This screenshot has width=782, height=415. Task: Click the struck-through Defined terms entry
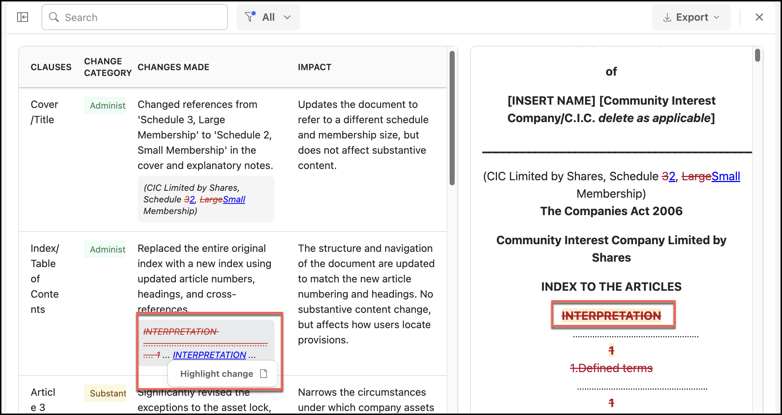611,368
